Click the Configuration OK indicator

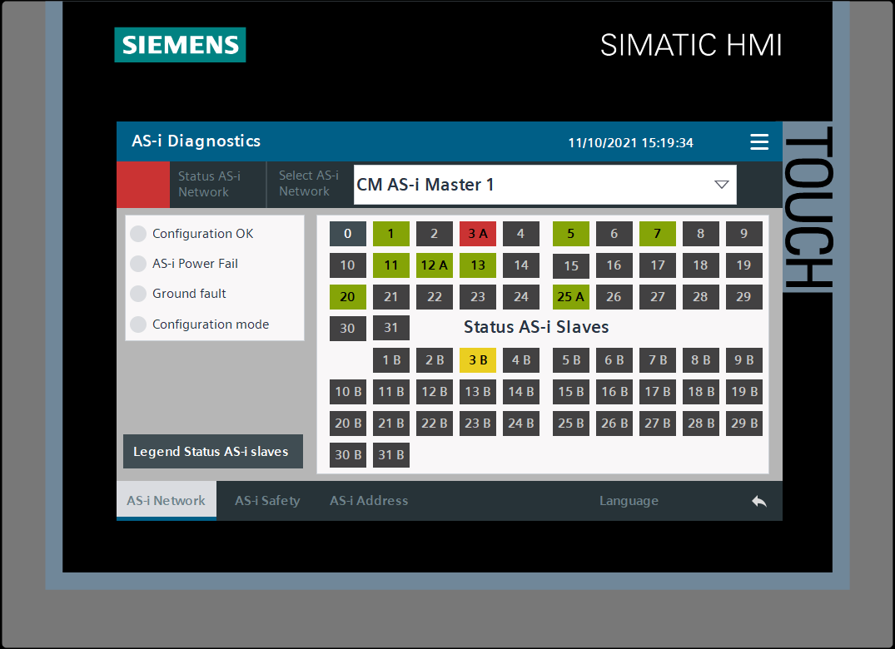138,233
